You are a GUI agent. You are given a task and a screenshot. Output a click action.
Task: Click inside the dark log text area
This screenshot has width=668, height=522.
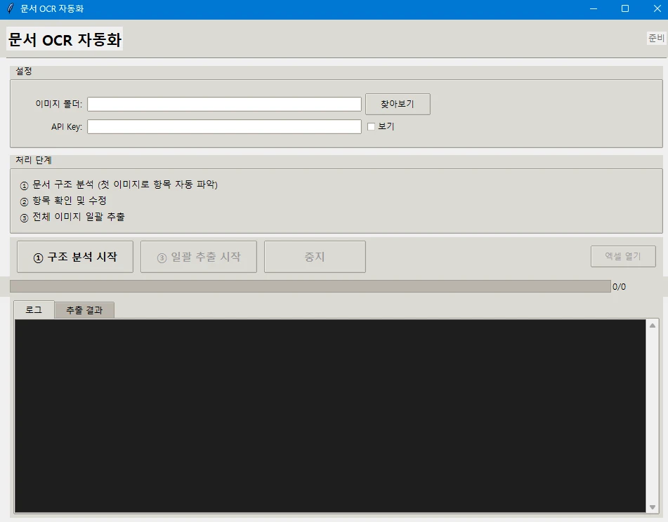point(330,415)
